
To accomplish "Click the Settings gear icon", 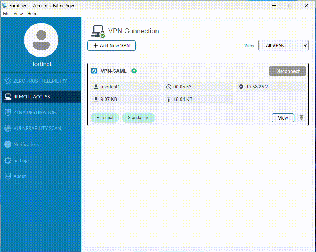I will [x=8, y=160].
